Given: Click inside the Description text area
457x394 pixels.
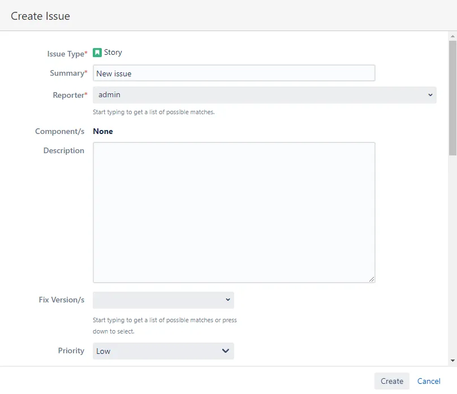Looking at the screenshot, I should [x=234, y=213].
